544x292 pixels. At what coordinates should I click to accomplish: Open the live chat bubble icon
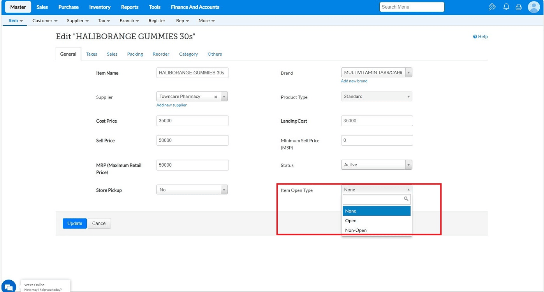point(9,286)
